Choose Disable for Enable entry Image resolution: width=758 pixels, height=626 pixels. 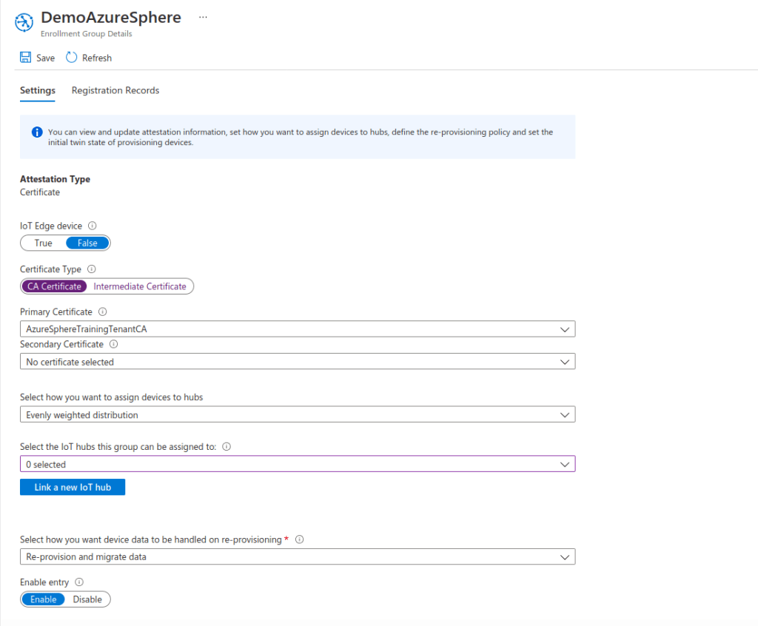pos(87,599)
